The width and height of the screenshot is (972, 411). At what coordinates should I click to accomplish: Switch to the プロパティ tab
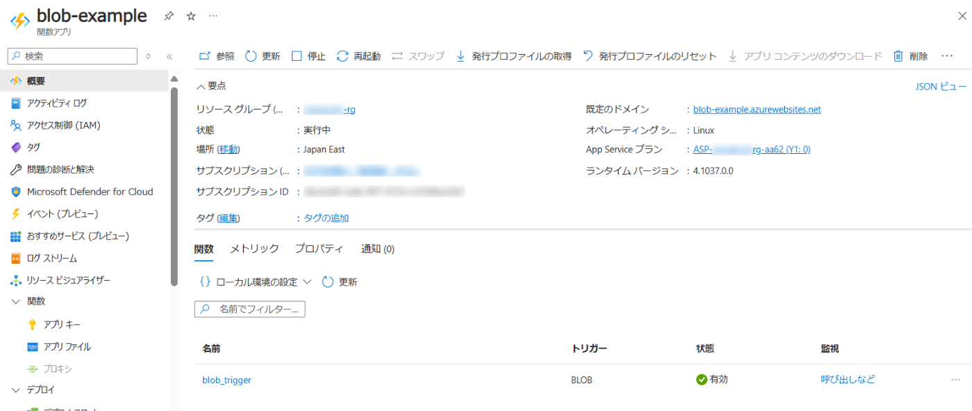click(x=319, y=249)
